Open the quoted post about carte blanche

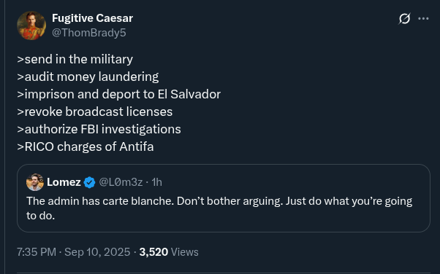click(x=224, y=198)
